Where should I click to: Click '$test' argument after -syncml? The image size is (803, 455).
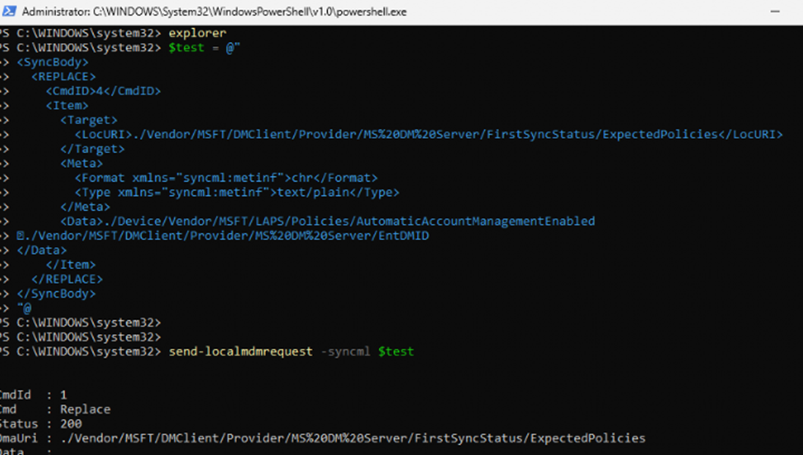pos(396,351)
